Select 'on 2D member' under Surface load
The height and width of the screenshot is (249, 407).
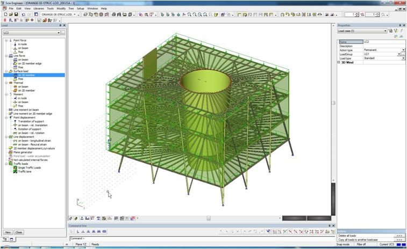click(x=27, y=75)
